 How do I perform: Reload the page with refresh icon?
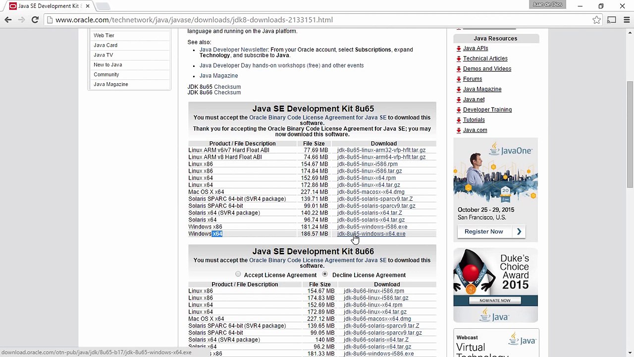(35, 20)
